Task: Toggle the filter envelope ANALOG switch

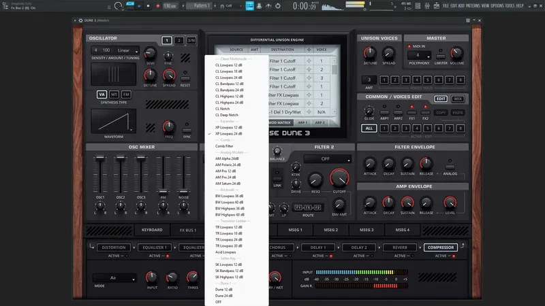Action: (x=450, y=166)
